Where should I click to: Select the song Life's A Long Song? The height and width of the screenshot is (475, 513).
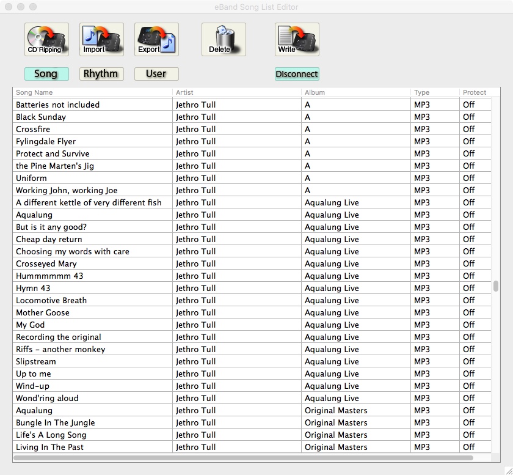pyautogui.click(x=252, y=435)
